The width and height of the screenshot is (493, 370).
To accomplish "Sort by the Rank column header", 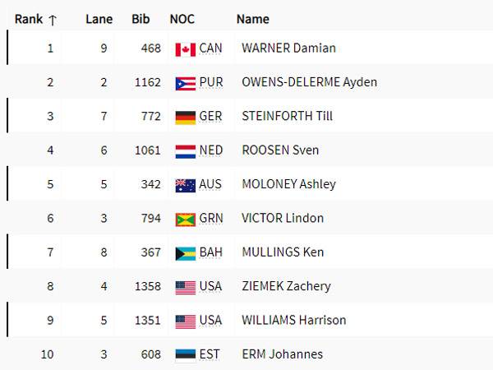I will (x=29, y=19).
